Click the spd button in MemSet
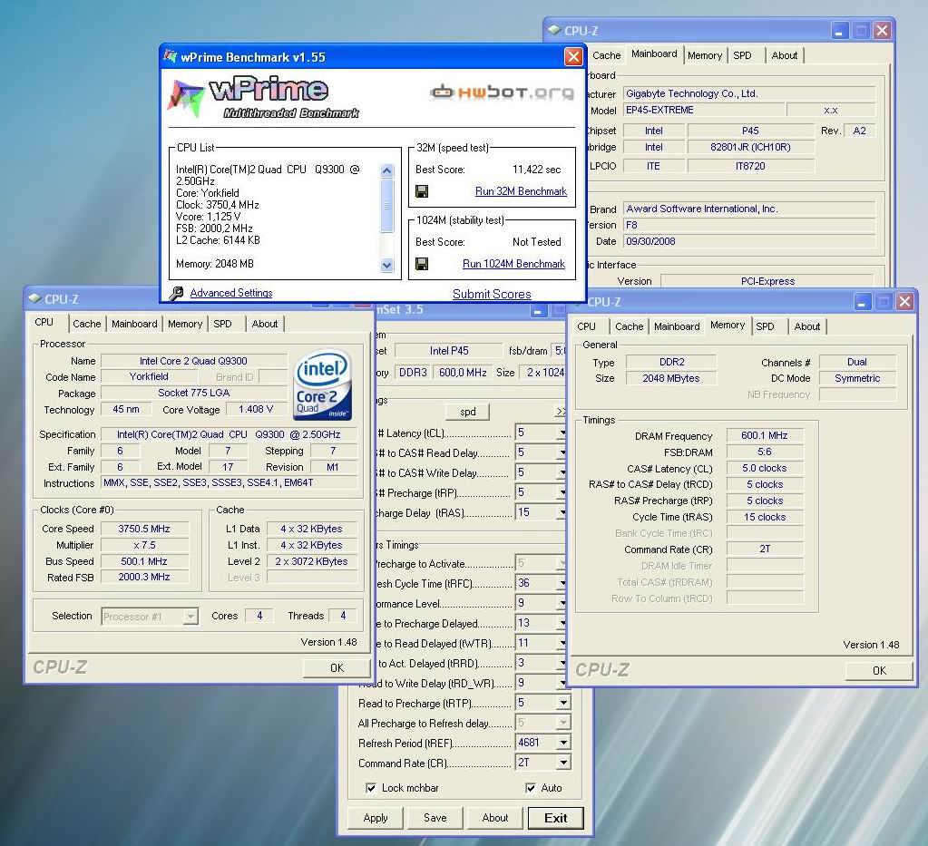 467,412
